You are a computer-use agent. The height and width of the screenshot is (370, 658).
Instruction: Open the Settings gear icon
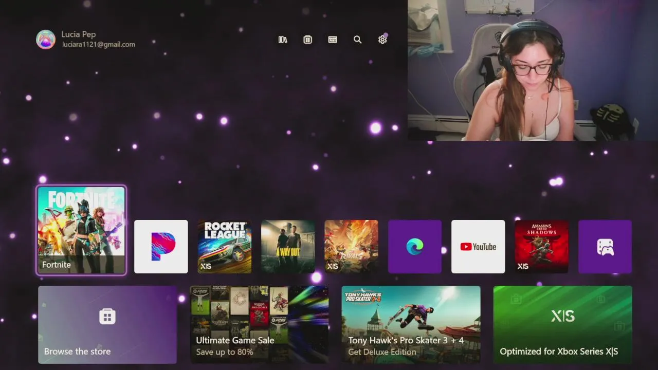(x=382, y=40)
